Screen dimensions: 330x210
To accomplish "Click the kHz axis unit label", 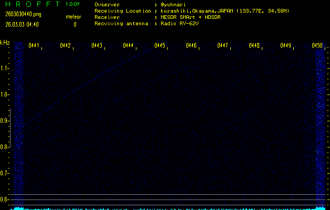I will tap(5, 43).
